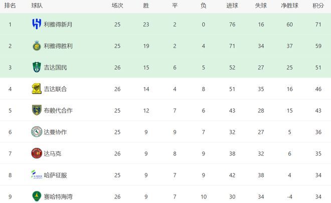
Task: Open the 吉达联合 team name link
Action: pyautogui.click(x=55, y=89)
